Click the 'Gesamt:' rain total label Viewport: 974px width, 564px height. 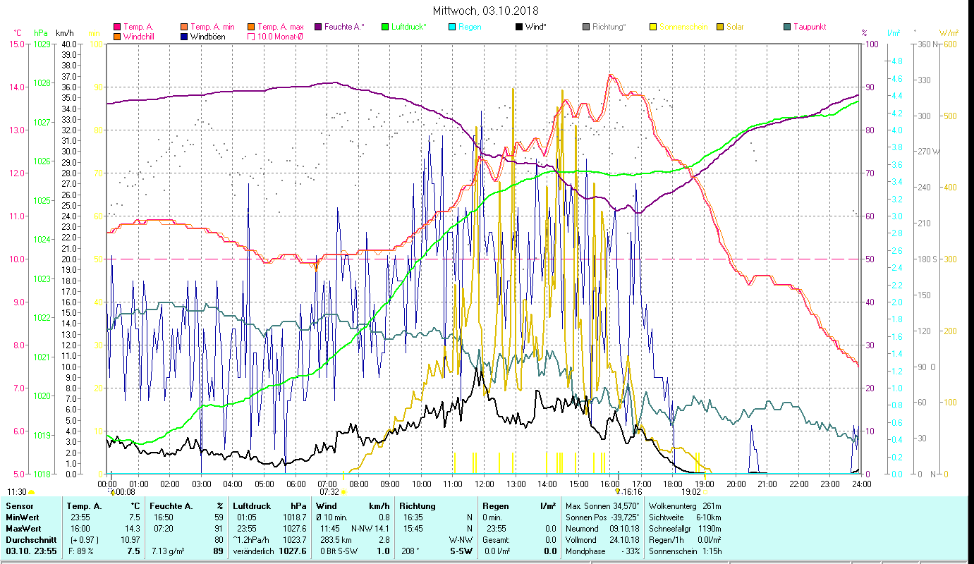[x=497, y=540]
